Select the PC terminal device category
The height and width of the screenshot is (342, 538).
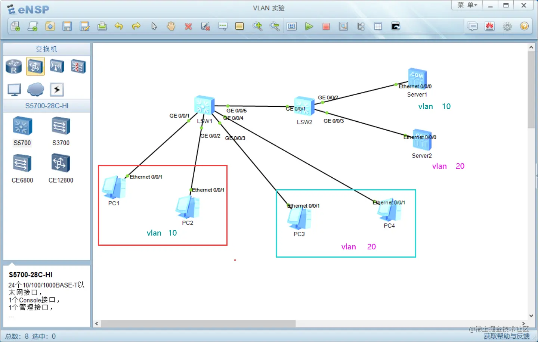click(x=14, y=90)
